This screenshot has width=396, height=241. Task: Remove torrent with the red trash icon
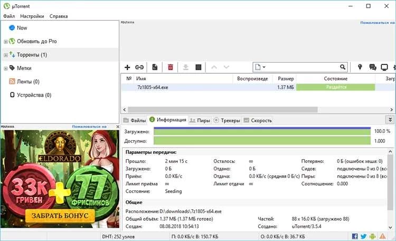coord(171,67)
